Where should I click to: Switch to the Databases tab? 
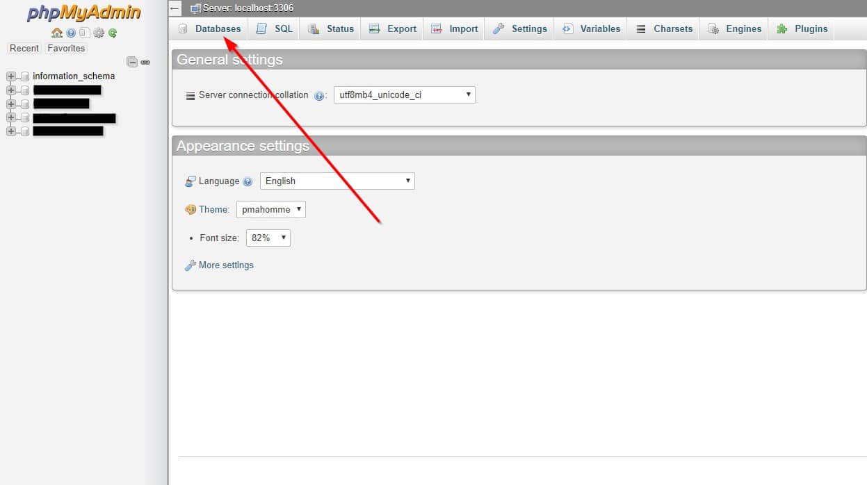tap(210, 29)
